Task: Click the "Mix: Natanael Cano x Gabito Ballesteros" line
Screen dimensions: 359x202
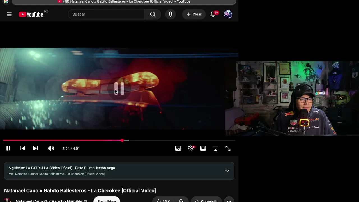Action: 57,174
